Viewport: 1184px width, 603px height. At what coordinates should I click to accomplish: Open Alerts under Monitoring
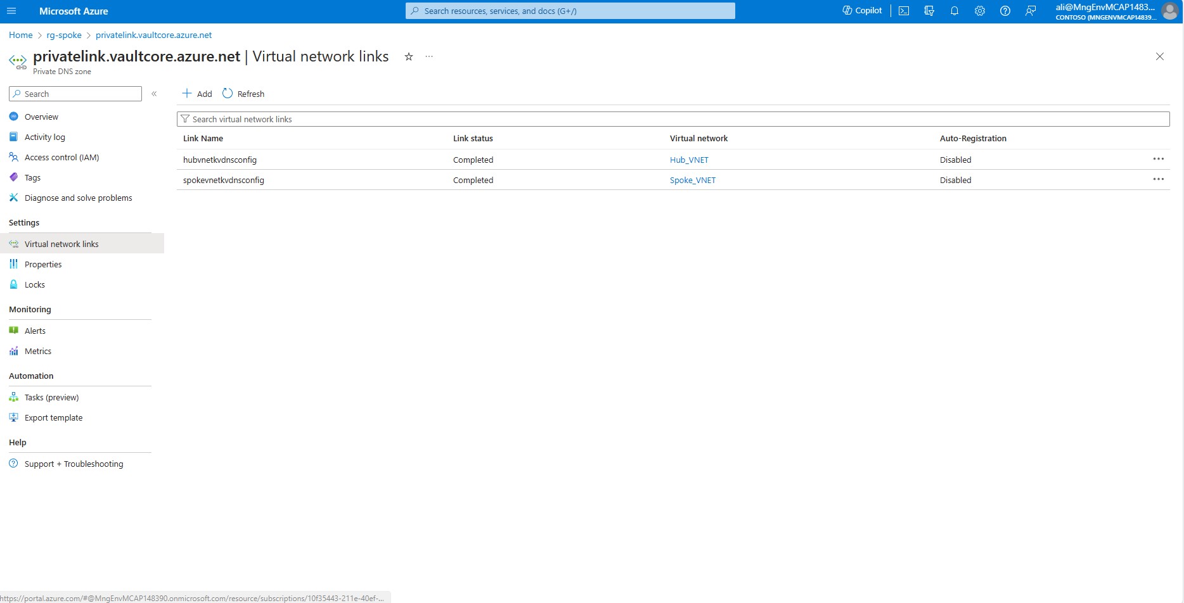[35, 331]
